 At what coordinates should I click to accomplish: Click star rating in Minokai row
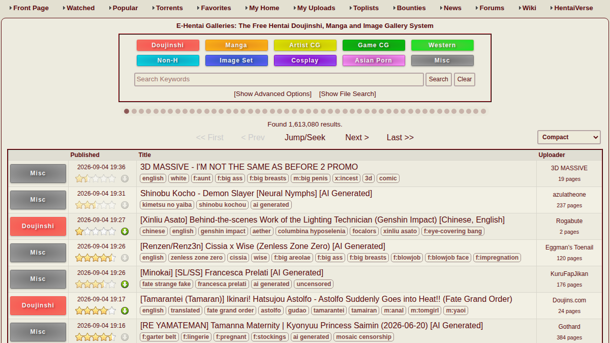(96, 284)
